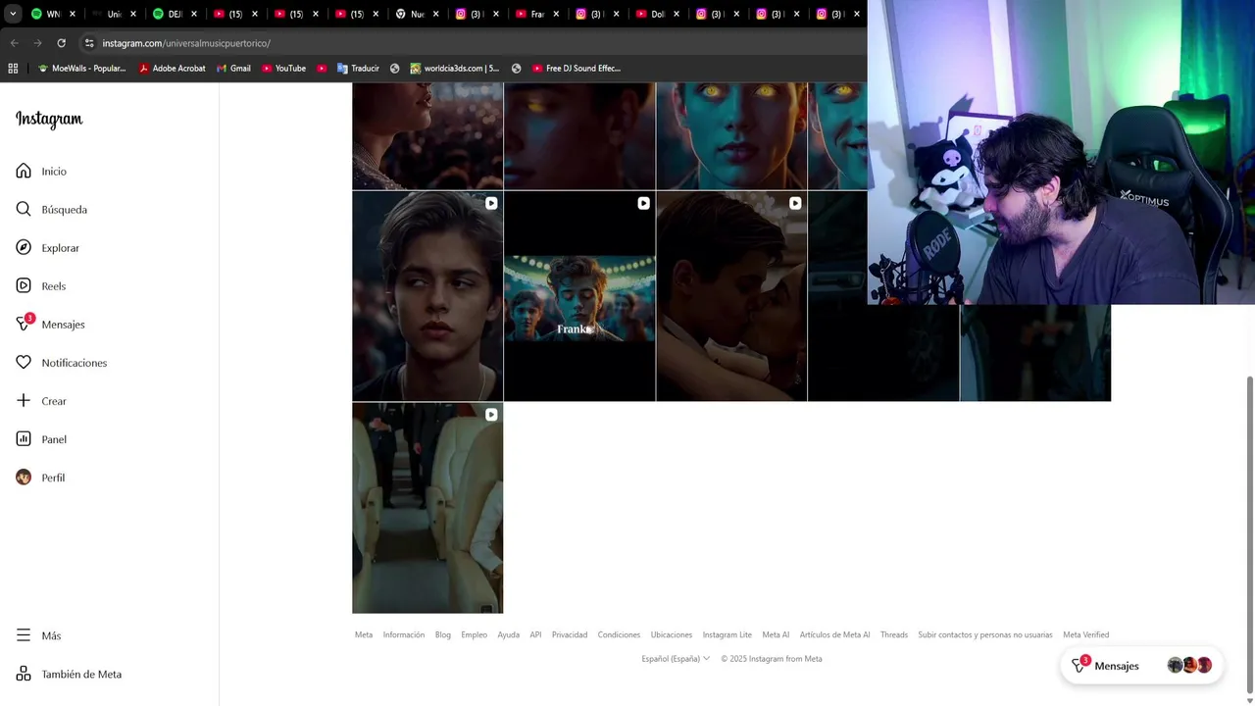Viewport: 1255px width, 706px height.
Task: Open the Privacidad footer link
Action: [570, 634]
